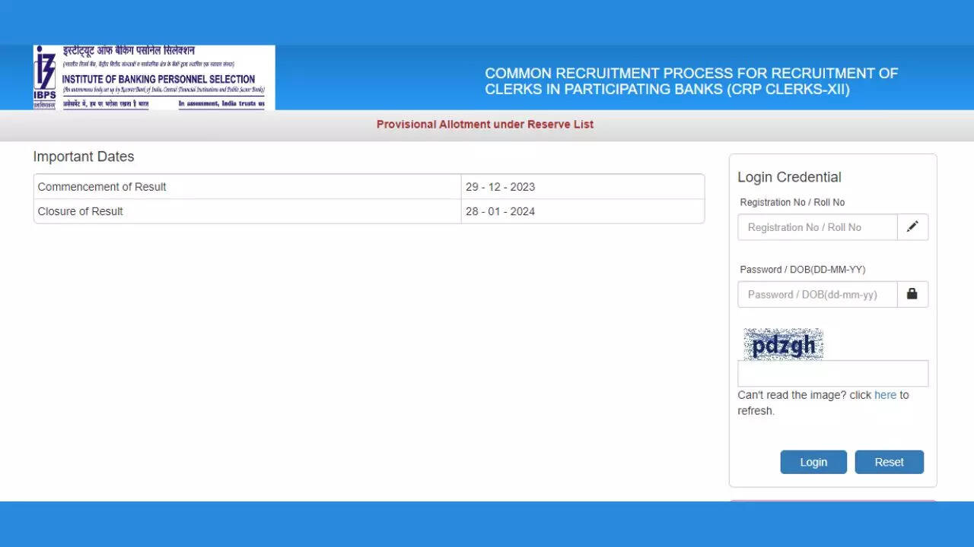Click the Password / DOB(DD-MM-YY) label
This screenshot has width=974, height=547.
pyautogui.click(x=802, y=270)
